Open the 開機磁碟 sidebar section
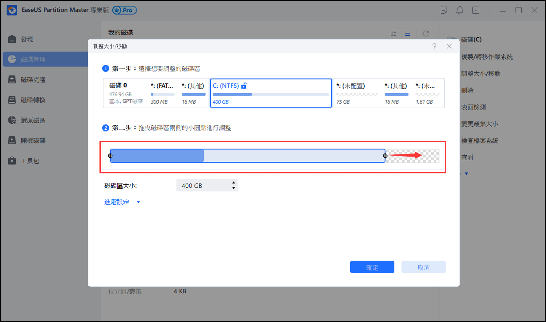Screen dimensions: 546x322 33,140
